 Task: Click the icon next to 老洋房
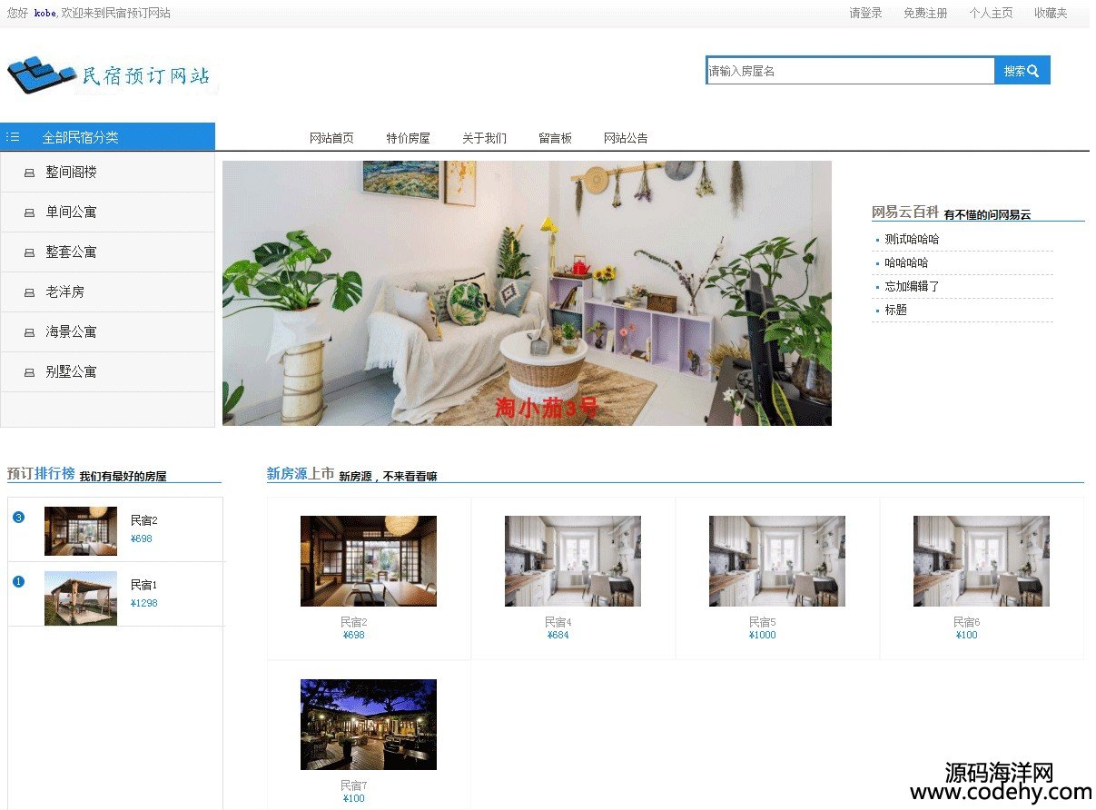point(29,292)
